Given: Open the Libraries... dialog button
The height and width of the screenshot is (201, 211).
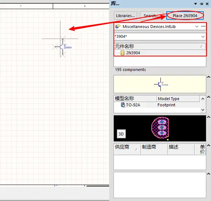Looking at the screenshot, I should (126, 16).
